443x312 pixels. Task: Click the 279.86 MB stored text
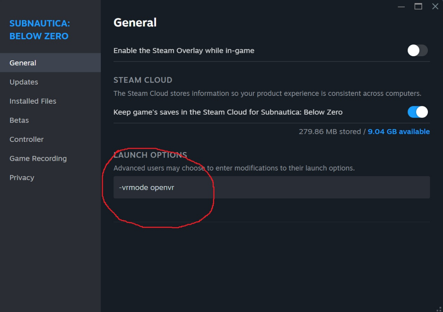[x=330, y=132]
